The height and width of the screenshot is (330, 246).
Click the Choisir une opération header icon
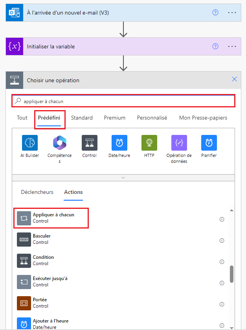[14, 80]
